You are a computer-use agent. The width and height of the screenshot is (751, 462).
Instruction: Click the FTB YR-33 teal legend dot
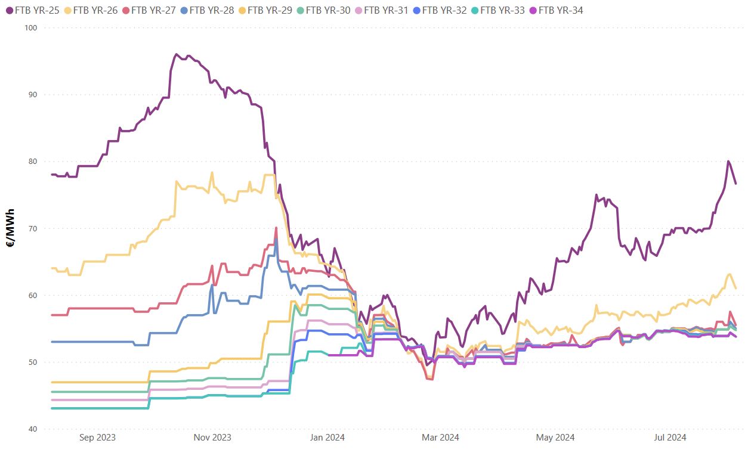click(474, 10)
